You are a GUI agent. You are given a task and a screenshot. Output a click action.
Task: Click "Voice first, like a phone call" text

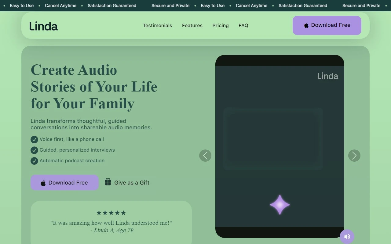pyautogui.click(x=72, y=139)
